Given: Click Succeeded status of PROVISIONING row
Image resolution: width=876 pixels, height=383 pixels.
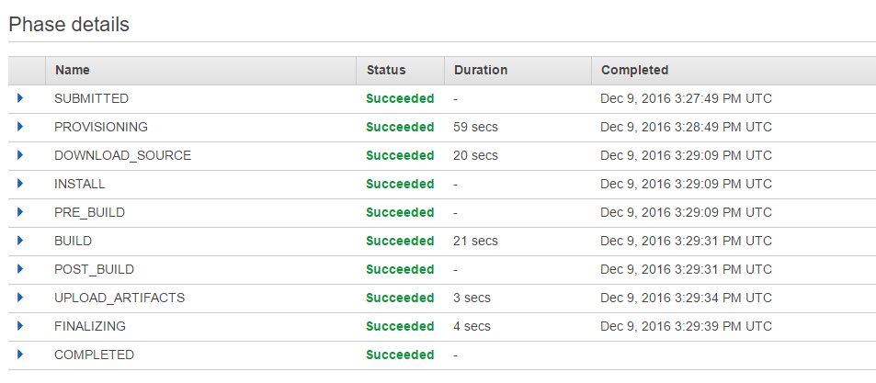Looking at the screenshot, I should tap(400, 127).
